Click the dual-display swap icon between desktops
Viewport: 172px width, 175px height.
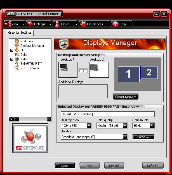(x=83, y=71)
